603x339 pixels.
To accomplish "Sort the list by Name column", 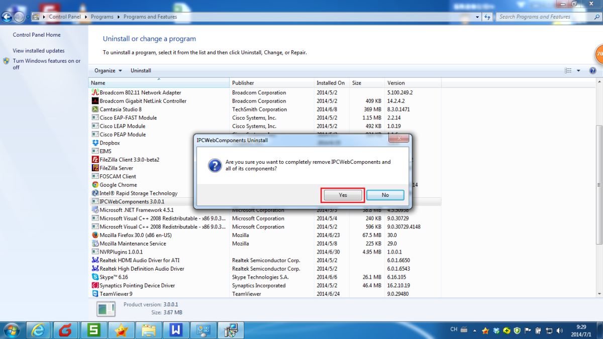I will (x=159, y=83).
